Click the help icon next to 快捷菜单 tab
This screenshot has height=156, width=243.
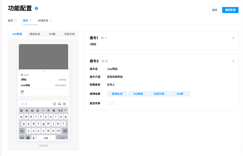[51, 21]
